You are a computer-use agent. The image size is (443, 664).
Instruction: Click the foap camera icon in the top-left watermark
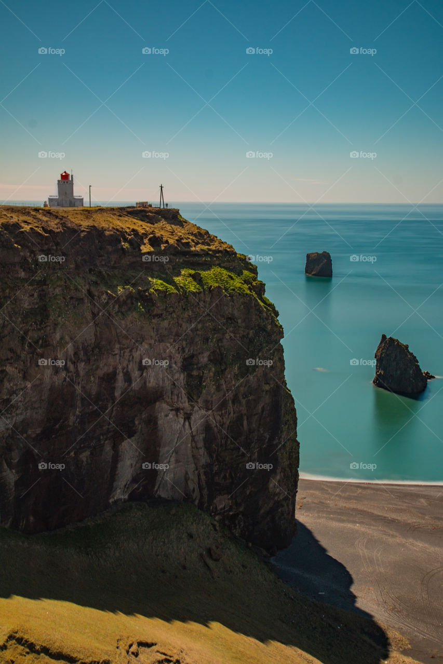click(42, 49)
